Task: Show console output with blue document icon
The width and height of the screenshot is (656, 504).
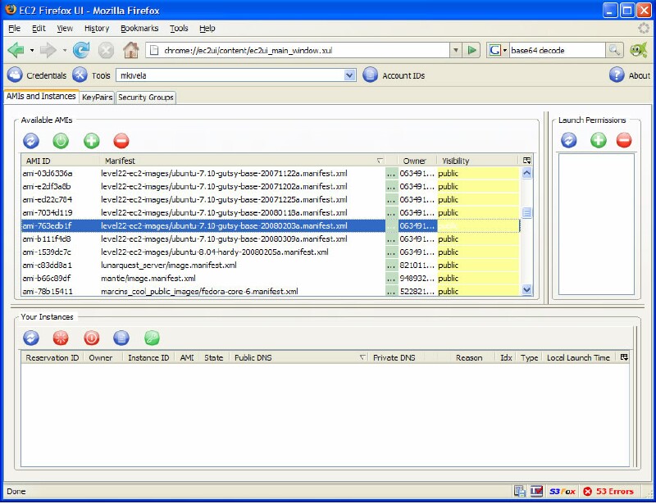Action: coord(121,338)
